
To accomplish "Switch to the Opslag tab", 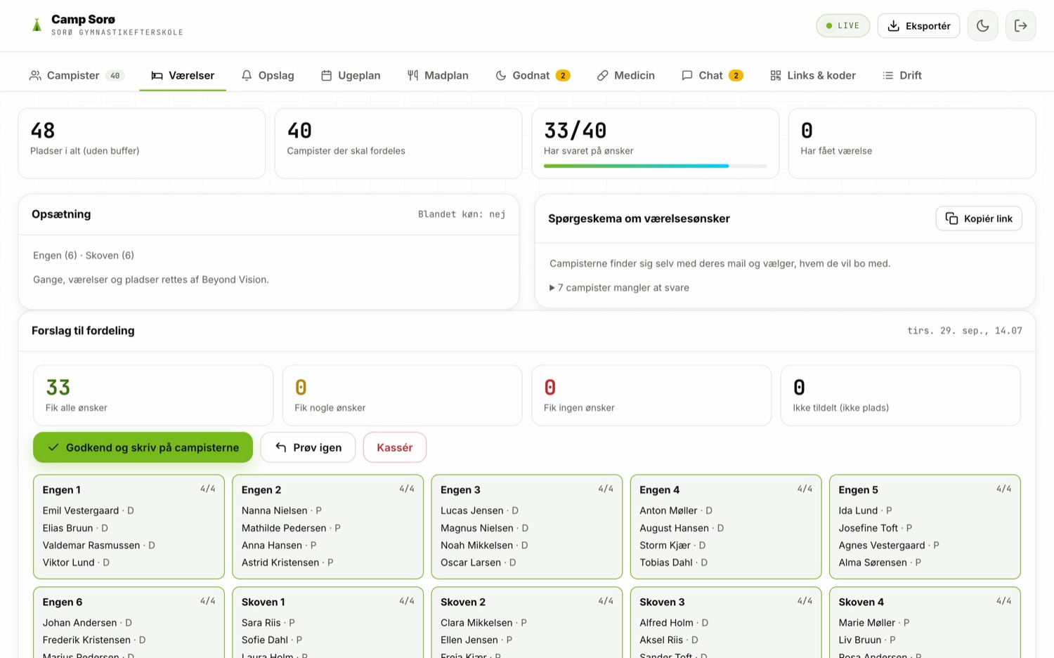I will 268,75.
